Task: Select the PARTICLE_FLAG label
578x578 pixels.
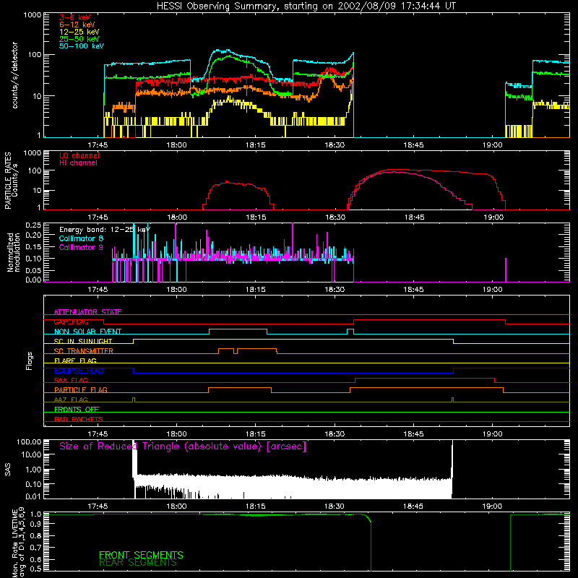Action: coord(81,390)
